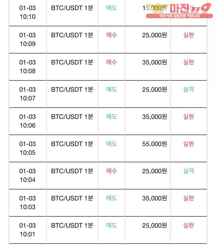The height and width of the screenshot is (245, 216).
Task: Select the 35,000원 amount at 10:08
Action: tap(155, 62)
